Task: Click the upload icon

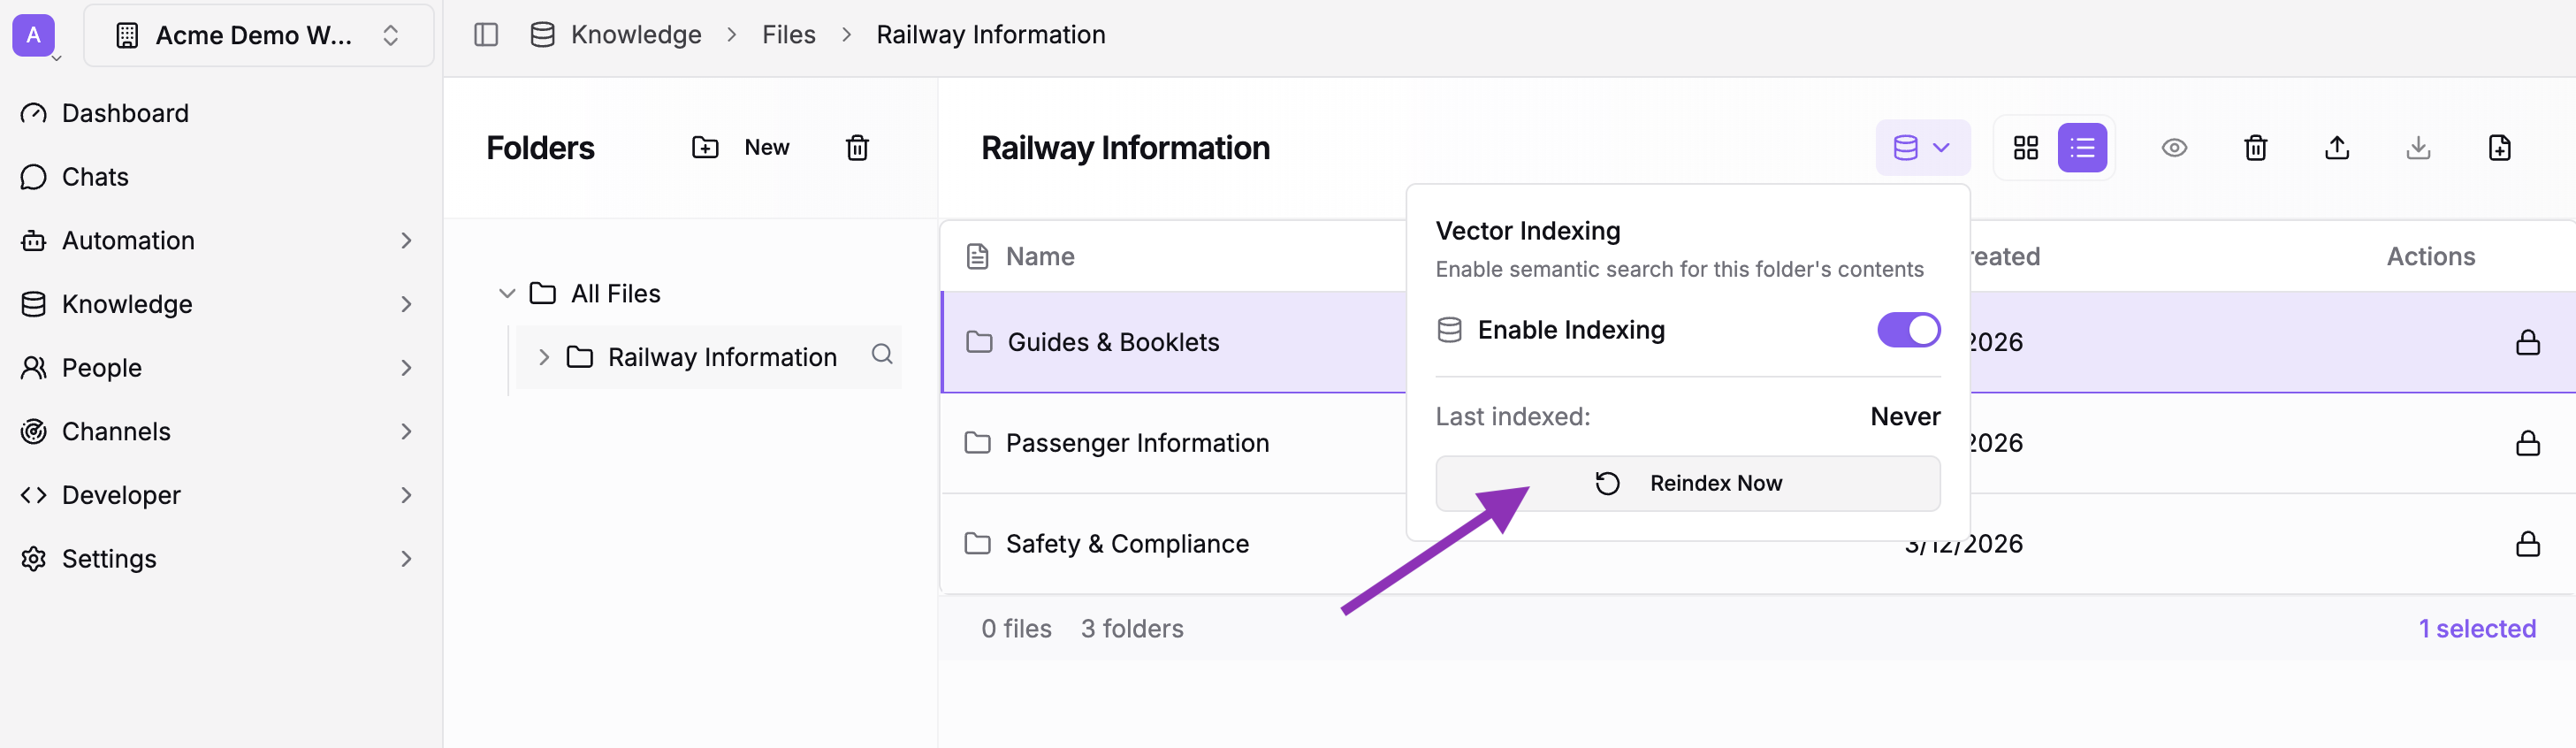Action: click(x=2337, y=147)
